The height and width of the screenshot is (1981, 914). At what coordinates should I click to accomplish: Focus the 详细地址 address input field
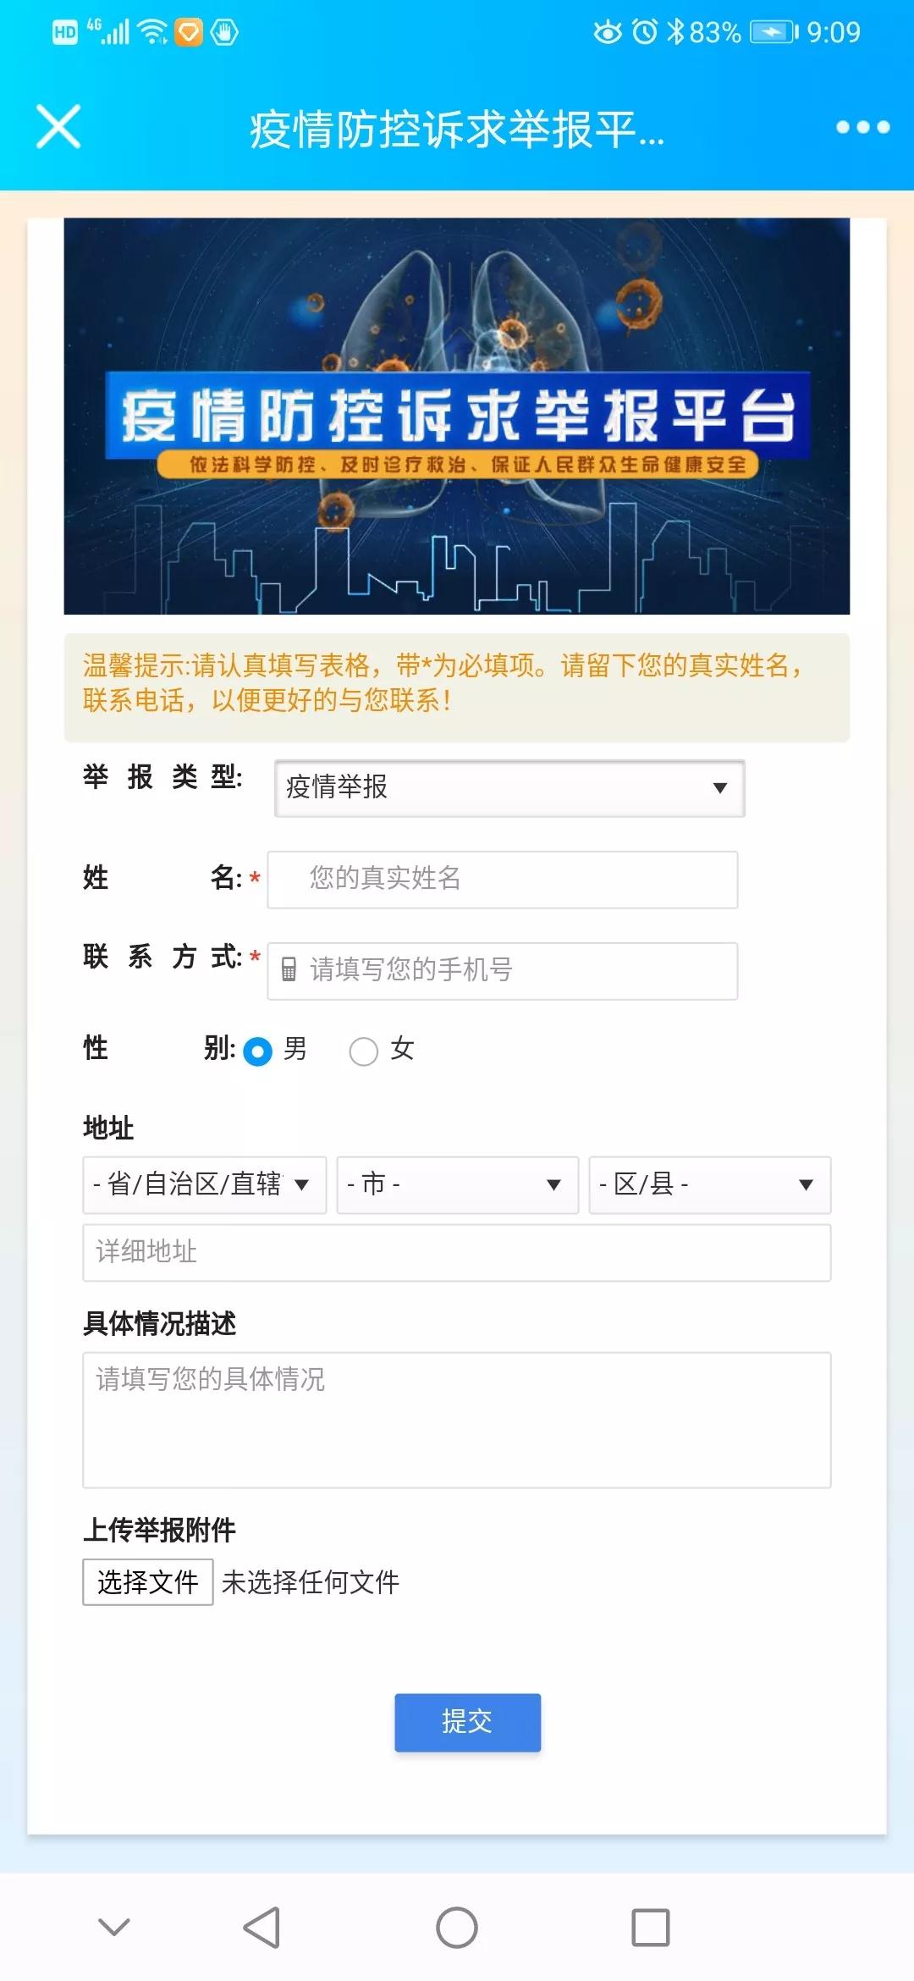coord(457,1252)
